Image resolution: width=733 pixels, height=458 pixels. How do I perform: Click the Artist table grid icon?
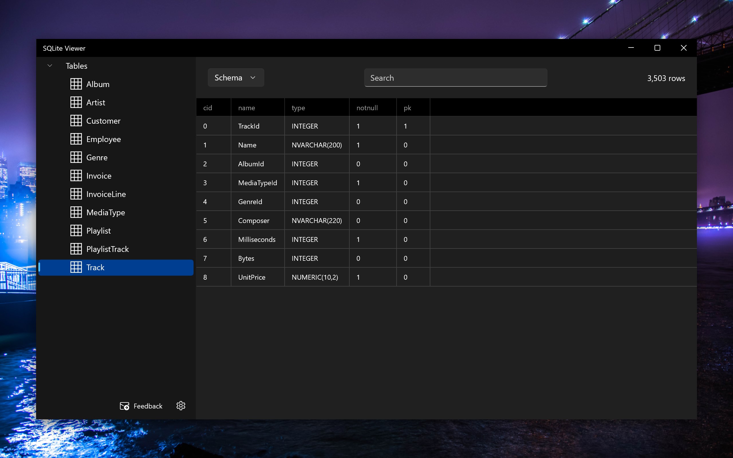76,102
